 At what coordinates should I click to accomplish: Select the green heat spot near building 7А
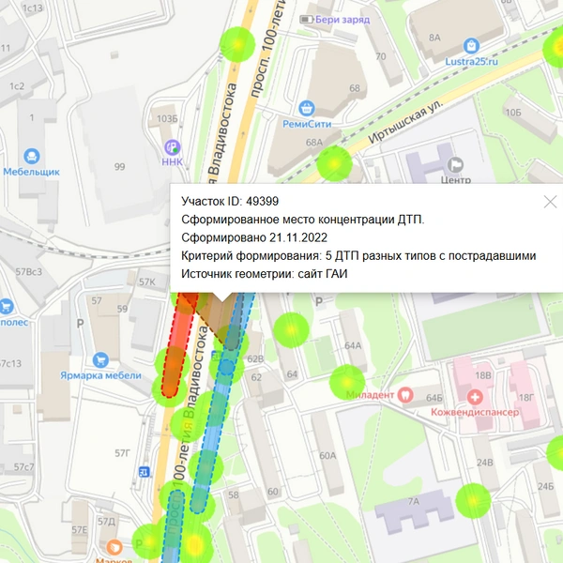(x=473, y=501)
